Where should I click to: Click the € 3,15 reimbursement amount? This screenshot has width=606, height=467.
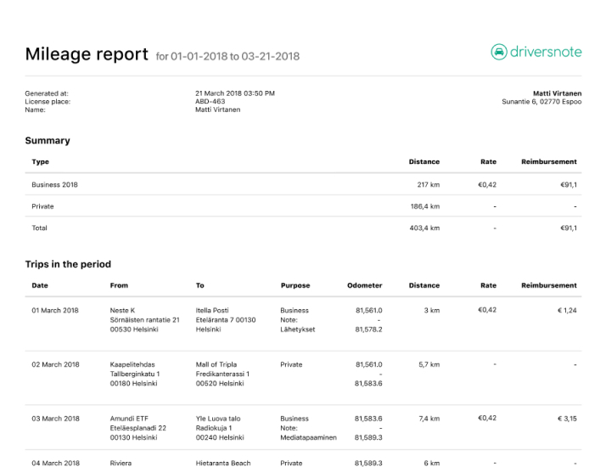click(x=567, y=419)
